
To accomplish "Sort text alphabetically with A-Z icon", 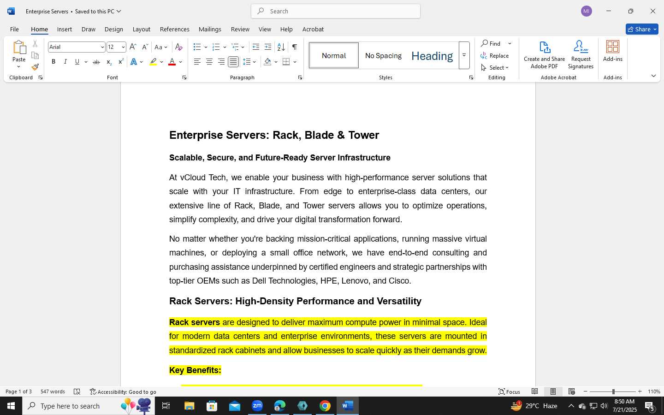I will click(x=281, y=47).
